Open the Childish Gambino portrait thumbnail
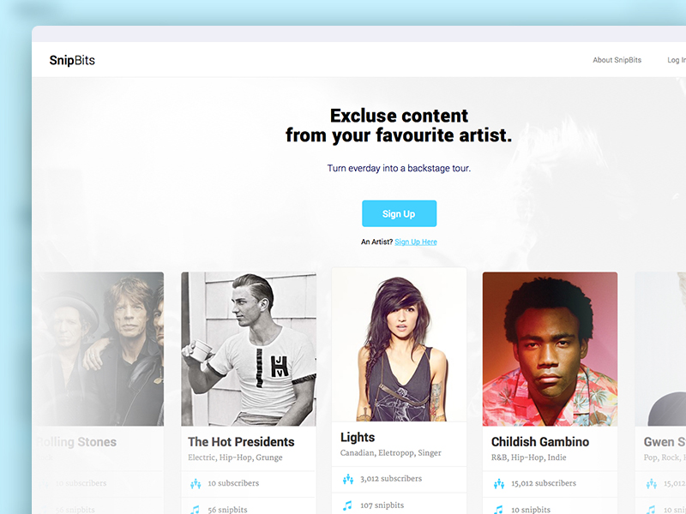 [550, 349]
